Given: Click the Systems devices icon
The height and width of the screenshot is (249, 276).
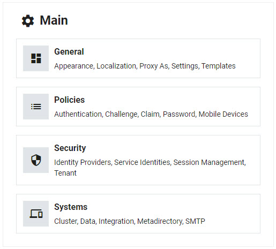Looking at the screenshot, I should (36, 214).
